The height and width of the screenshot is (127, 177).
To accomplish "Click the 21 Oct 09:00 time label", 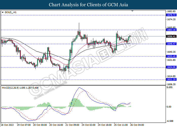I will tap(72, 125).
